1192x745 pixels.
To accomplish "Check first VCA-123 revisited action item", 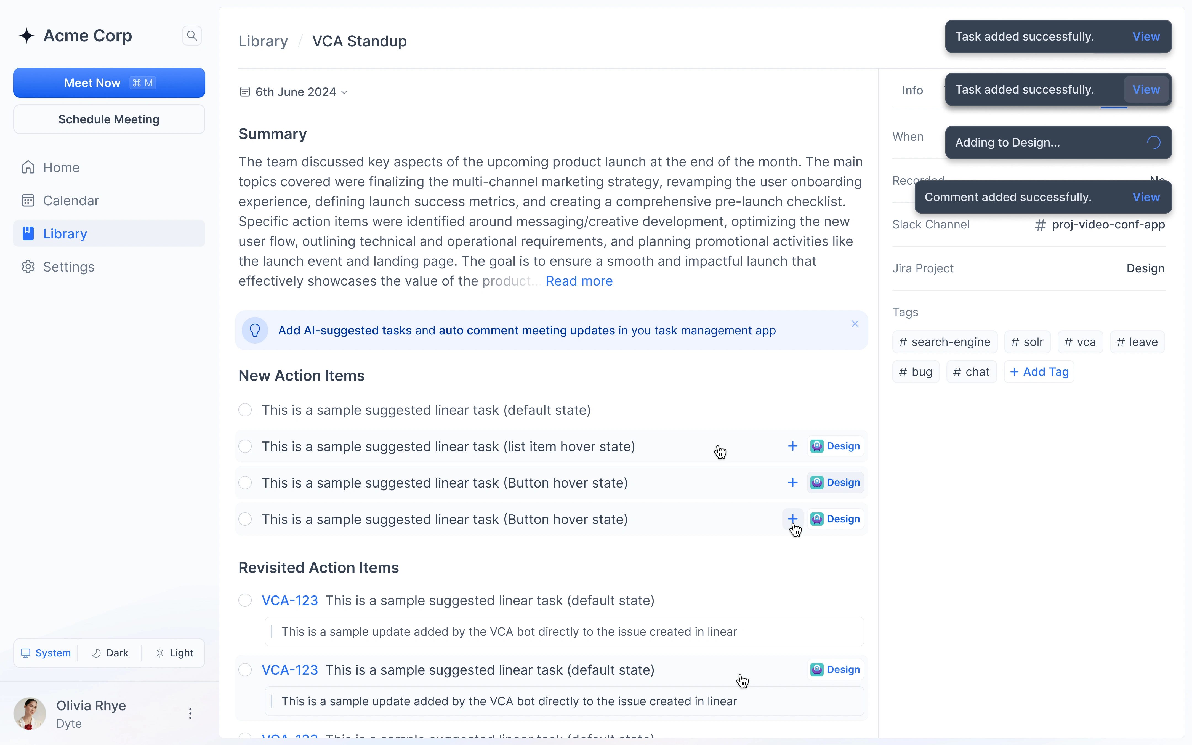I will tap(245, 600).
